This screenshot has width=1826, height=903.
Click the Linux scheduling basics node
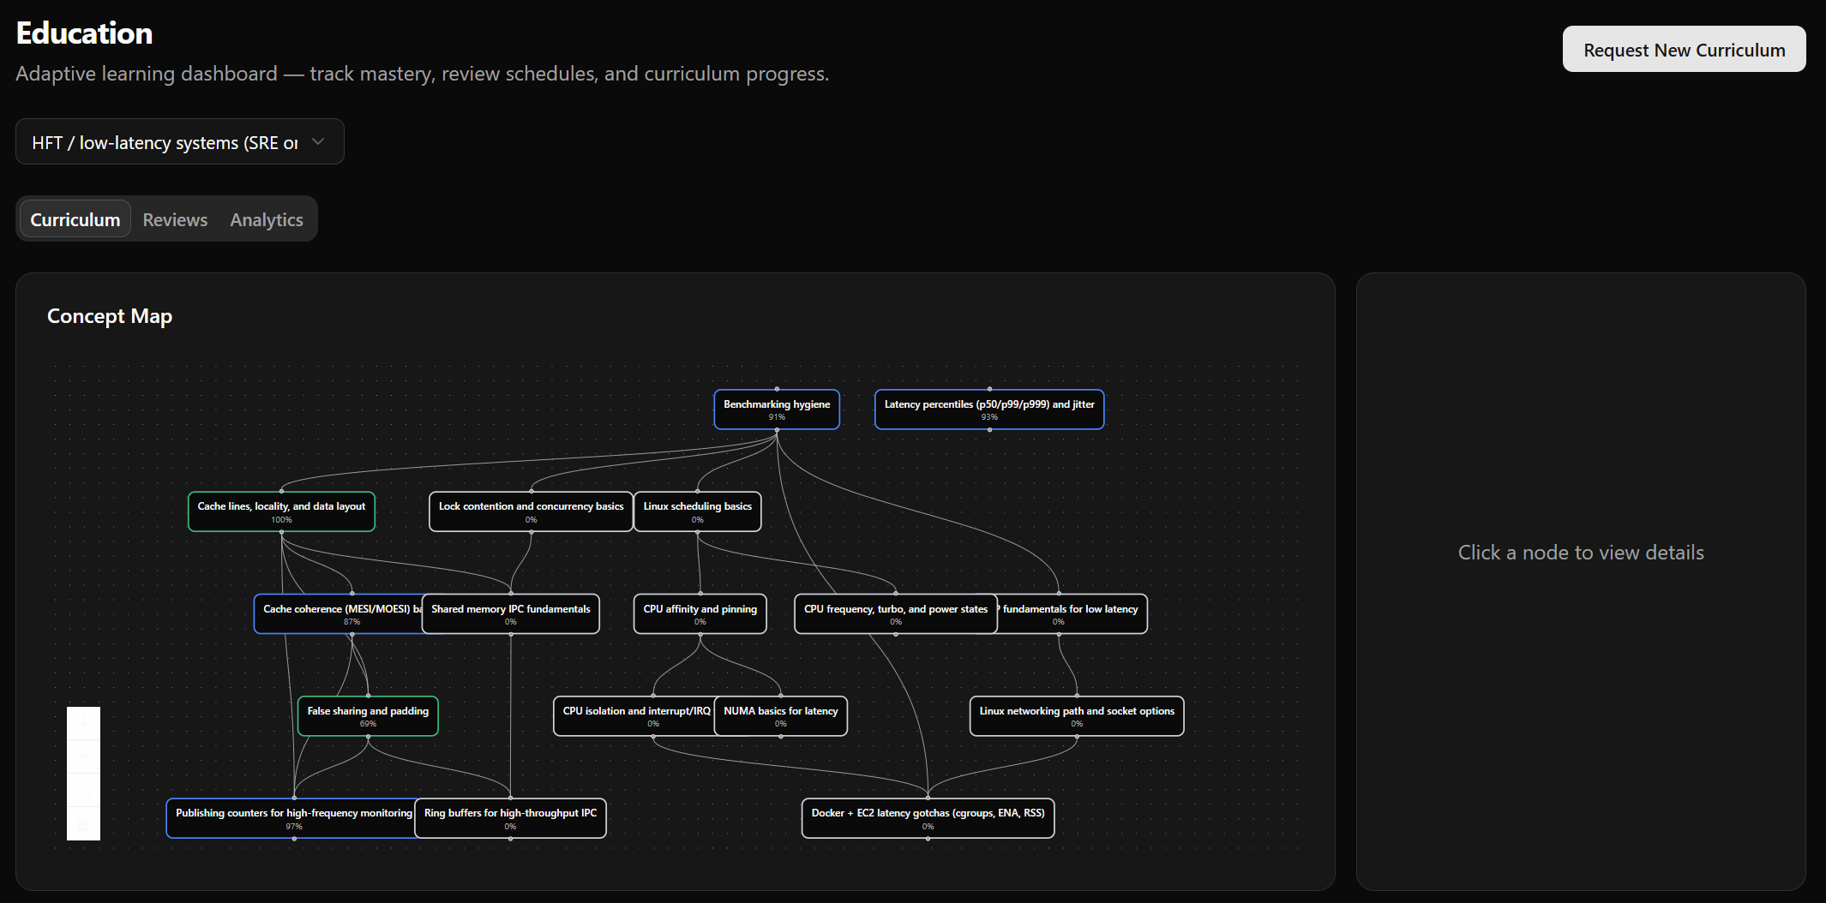pyautogui.click(x=697, y=511)
